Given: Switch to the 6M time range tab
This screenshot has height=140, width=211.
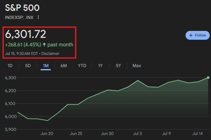Looking at the screenshot, I should (64, 66).
